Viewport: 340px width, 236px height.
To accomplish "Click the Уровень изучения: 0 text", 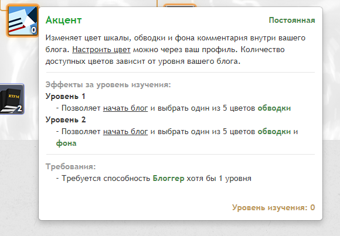I will (x=273, y=207).
